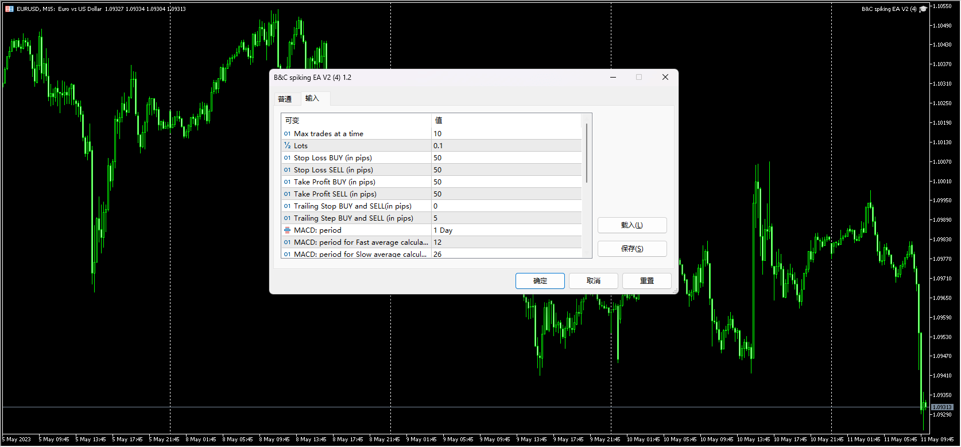Screen dimensions: 961x447
Task: Click the Expert Advisor hat icon on chart
Action: [x=923, y=9]
